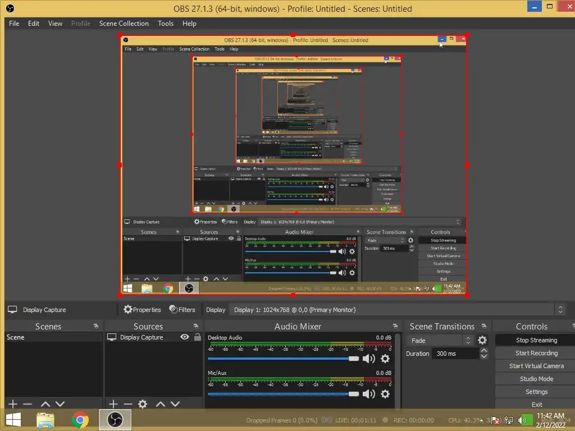Remove selected scene with minus icon

point(28,404)
